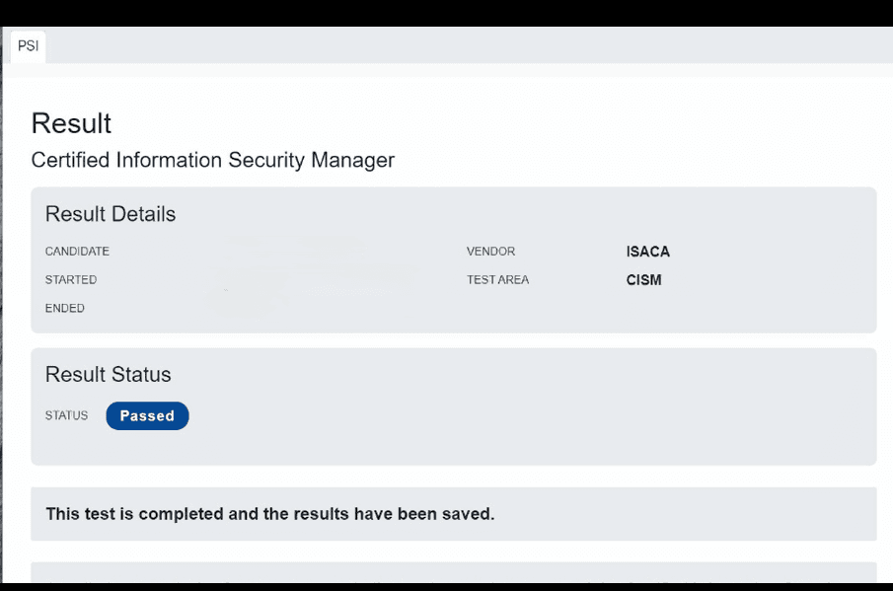Click the Passed status badge
The height and width of the screenshot is (591, 893).
click(x=147, y=416)
